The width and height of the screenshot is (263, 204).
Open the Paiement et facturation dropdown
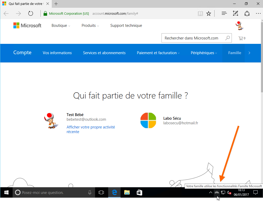[158, 53]
